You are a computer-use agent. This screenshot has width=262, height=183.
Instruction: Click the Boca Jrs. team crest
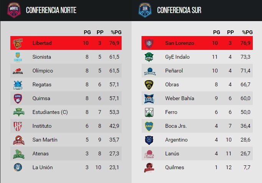149,126
